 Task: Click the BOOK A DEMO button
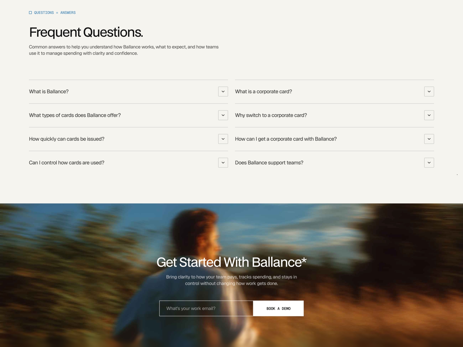(278, 308)
